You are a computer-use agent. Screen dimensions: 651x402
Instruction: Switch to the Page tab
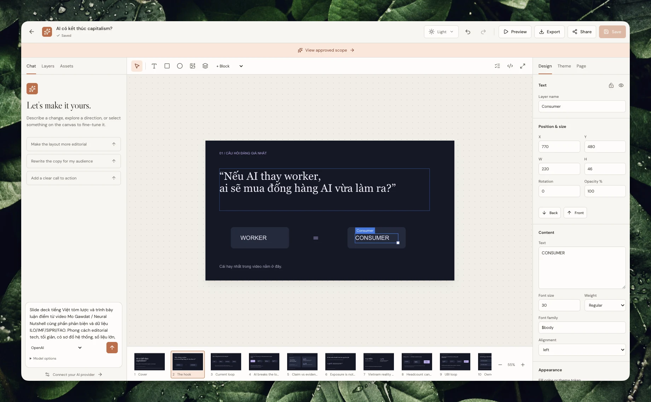pos(581,66)
